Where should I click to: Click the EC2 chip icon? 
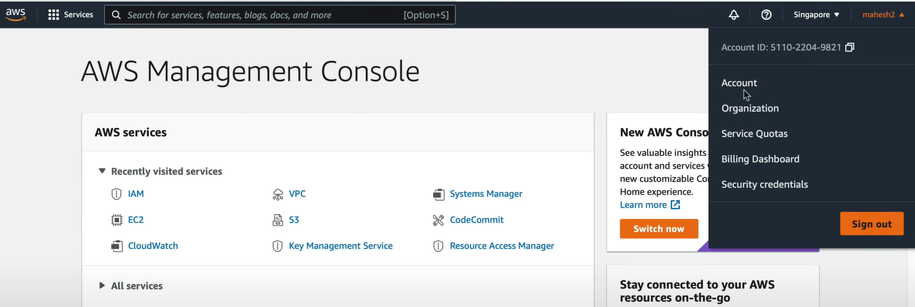117,220
